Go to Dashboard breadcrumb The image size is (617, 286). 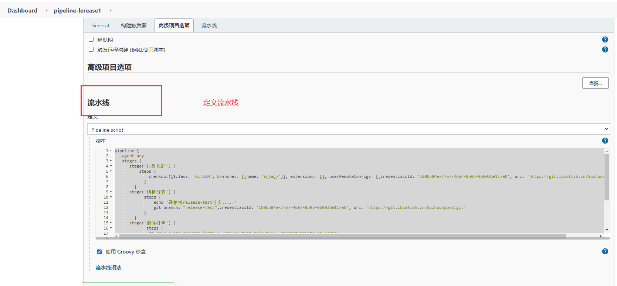coord(23,10)
